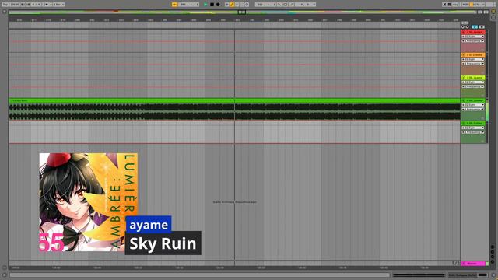Start playback with the green Play button
The height and width of the screenshot is (280, 498).
pyautogui.click(x=205, y=5)
